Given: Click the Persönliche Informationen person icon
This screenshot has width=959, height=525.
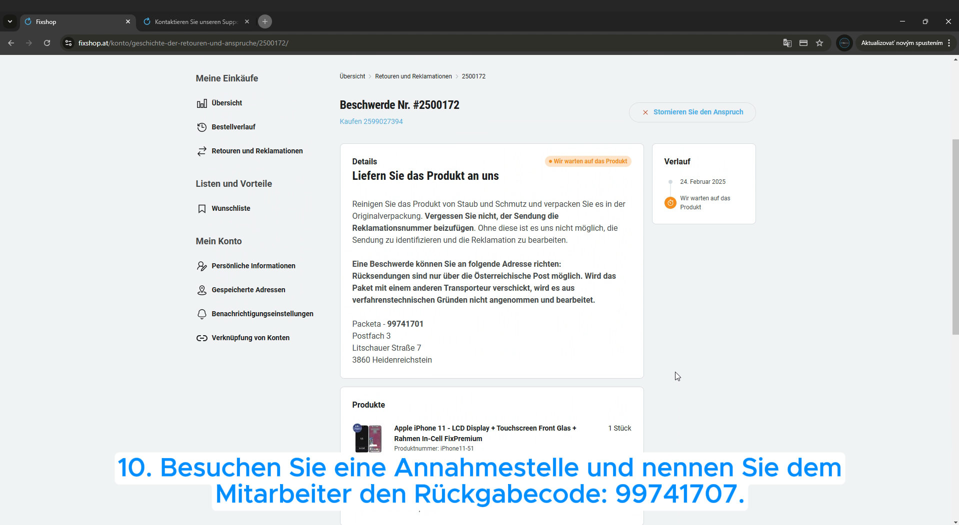Looking at the screenshot, I should point(201,266).
